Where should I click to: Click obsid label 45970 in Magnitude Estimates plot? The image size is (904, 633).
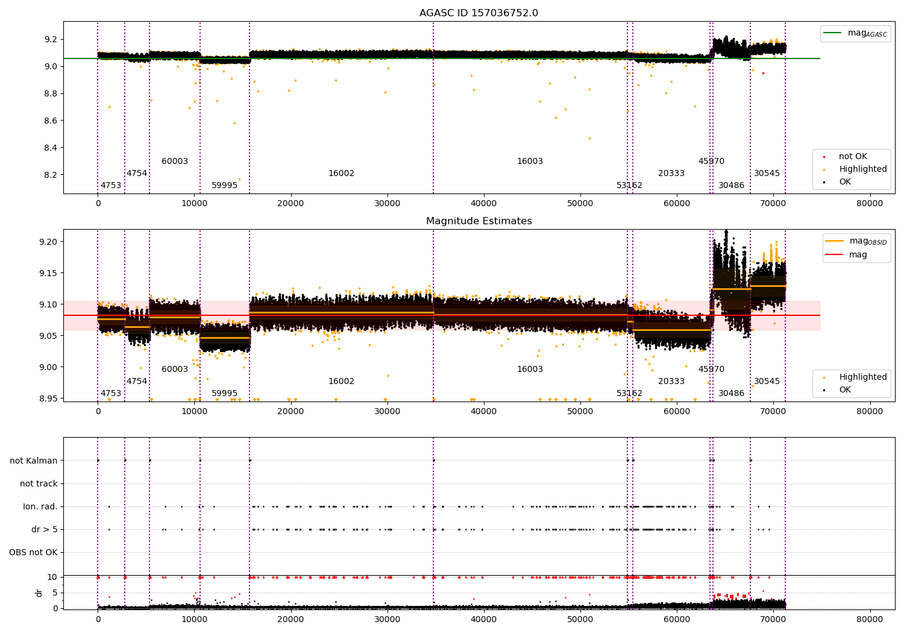tap(711, 369)
